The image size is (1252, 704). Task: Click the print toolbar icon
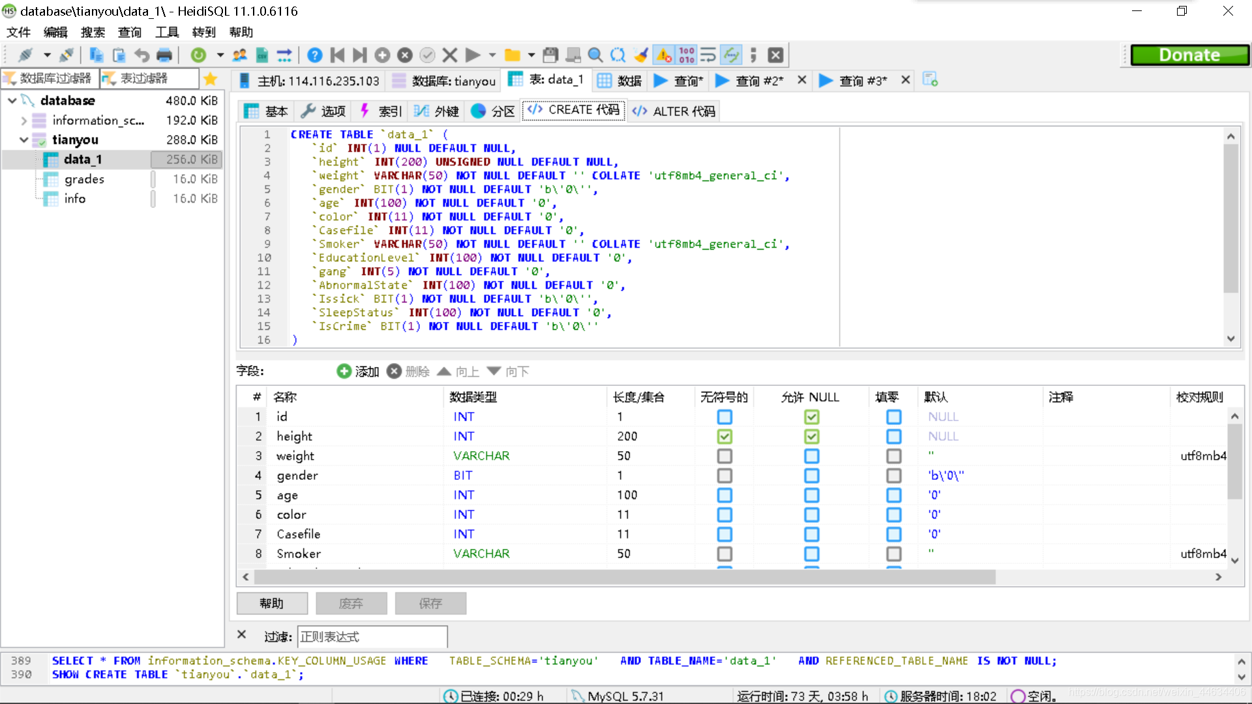pyautogui.click(x=164, y=55)
